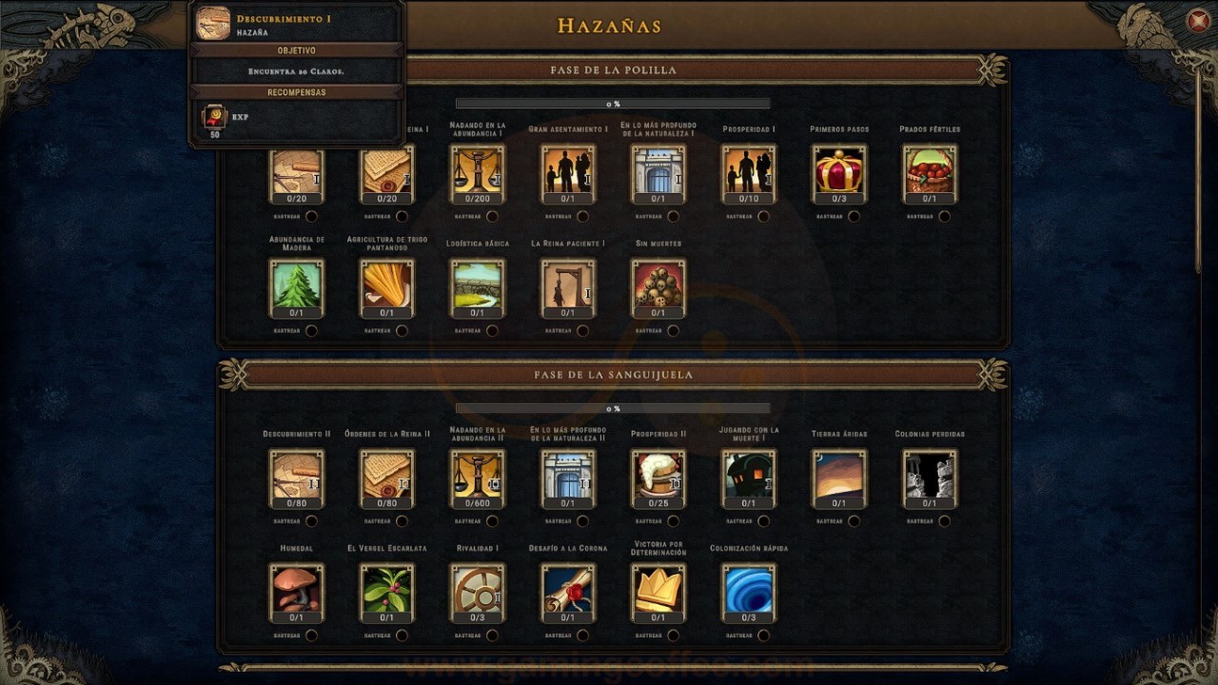This screenshot has height=685, width=1218.
Task: Collapse the Fase de la Polilla section header
Action: point(613,70)
